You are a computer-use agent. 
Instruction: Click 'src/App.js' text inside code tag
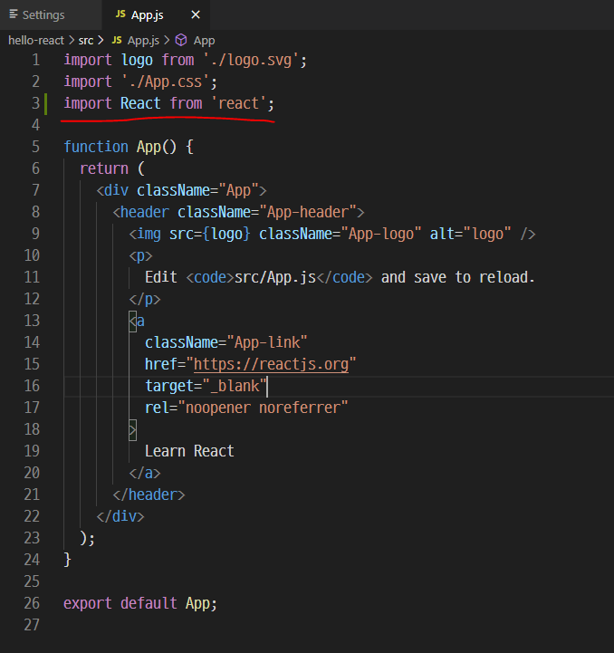point(275,277)
